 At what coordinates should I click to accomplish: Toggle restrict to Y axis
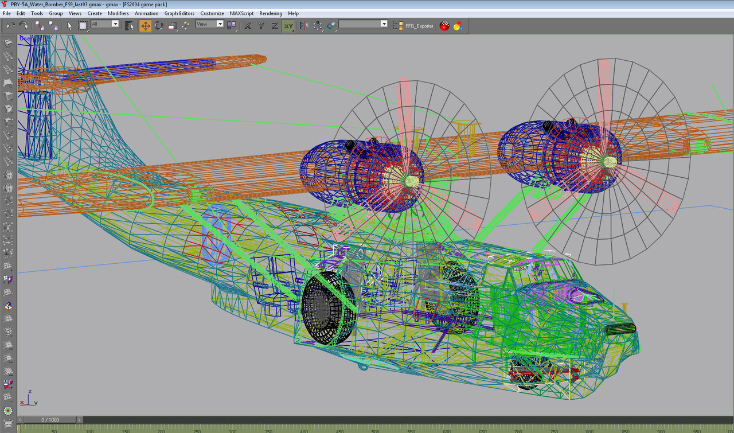click(261, 26)
